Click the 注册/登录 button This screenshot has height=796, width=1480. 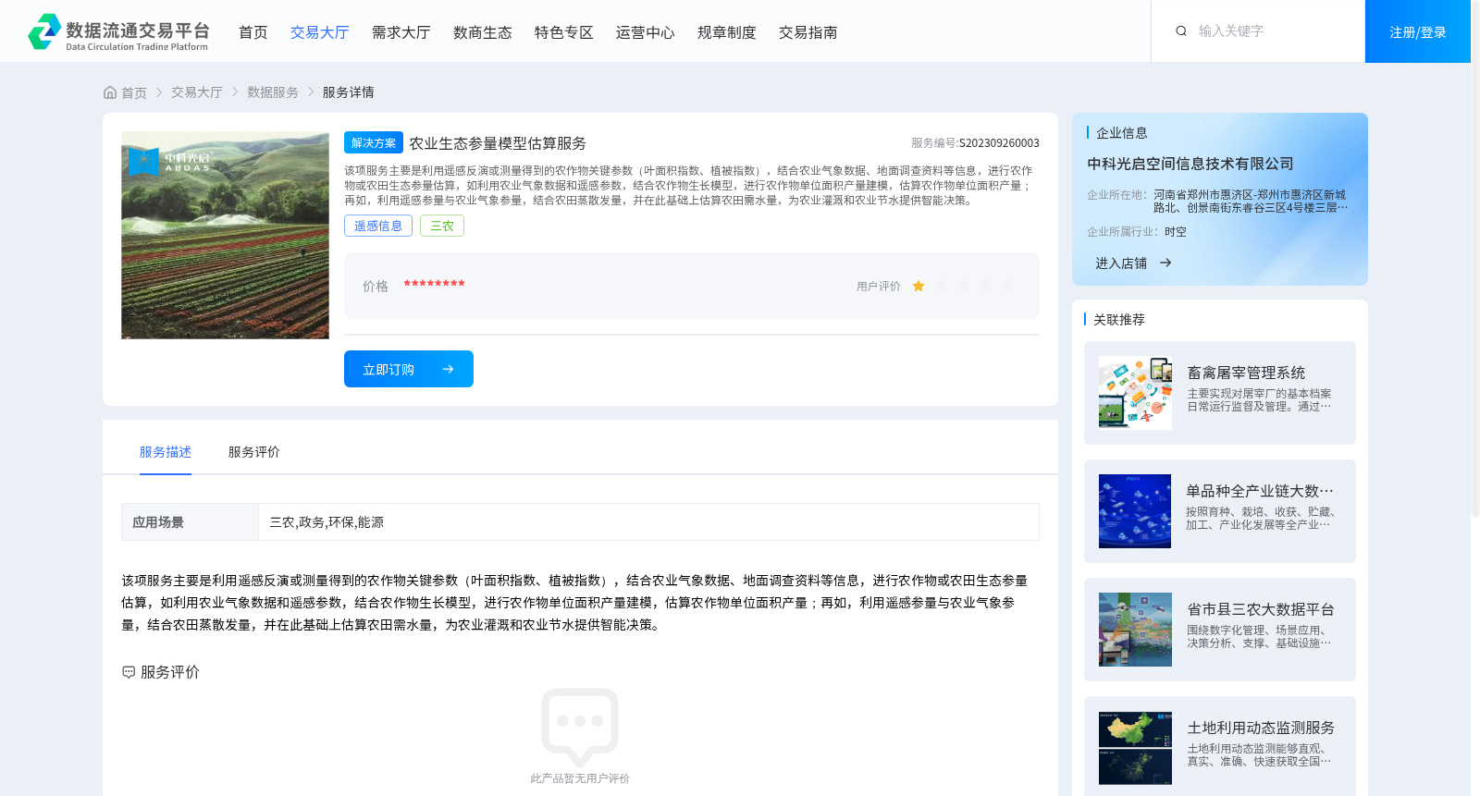[x=1418, y=31]
